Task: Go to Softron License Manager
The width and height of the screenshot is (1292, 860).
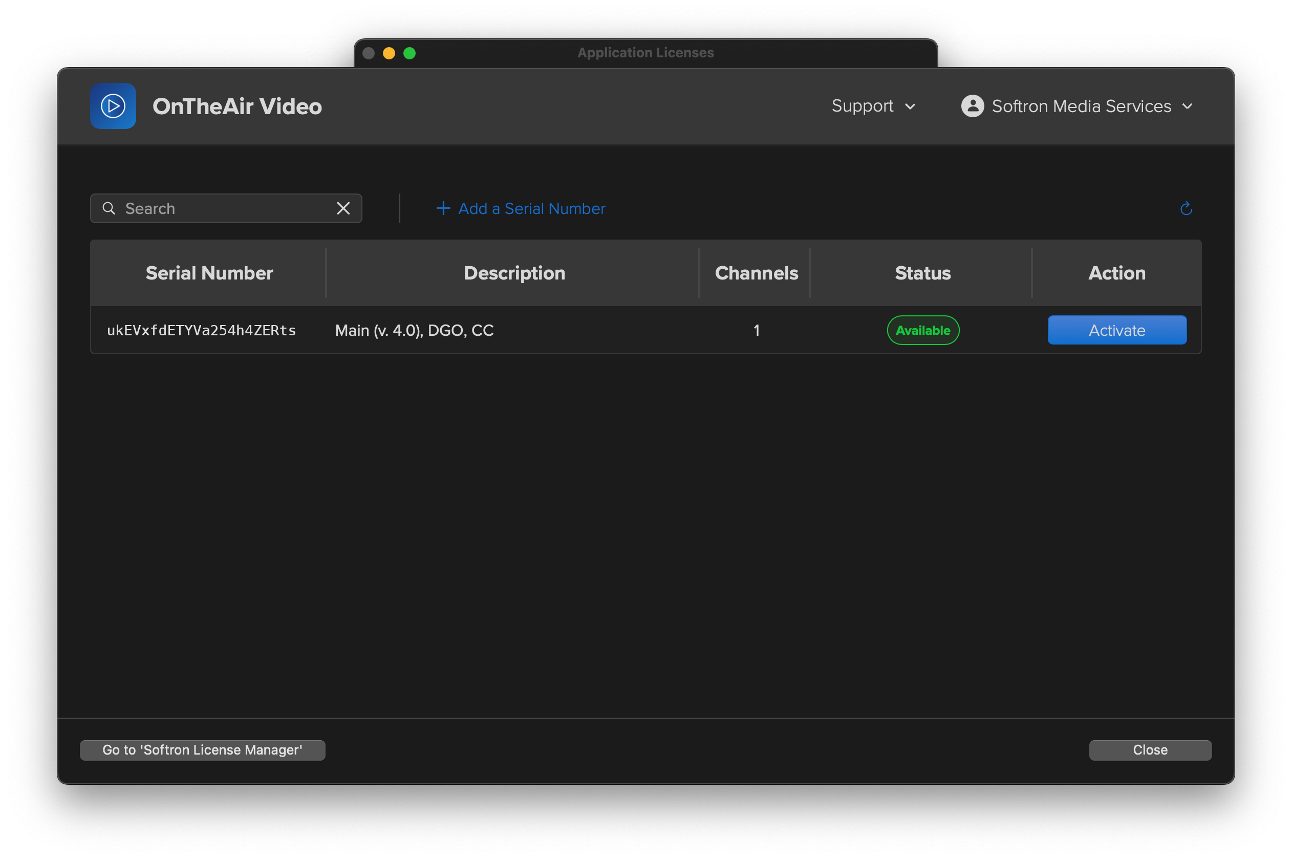Action: tap(202, 750)
